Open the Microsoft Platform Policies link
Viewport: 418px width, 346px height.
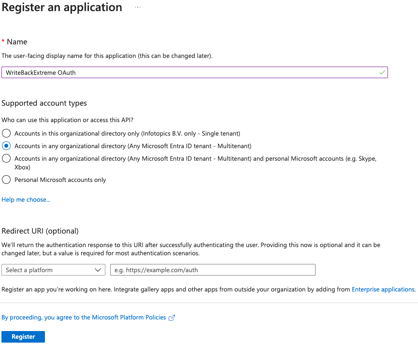tap(84, 318)
